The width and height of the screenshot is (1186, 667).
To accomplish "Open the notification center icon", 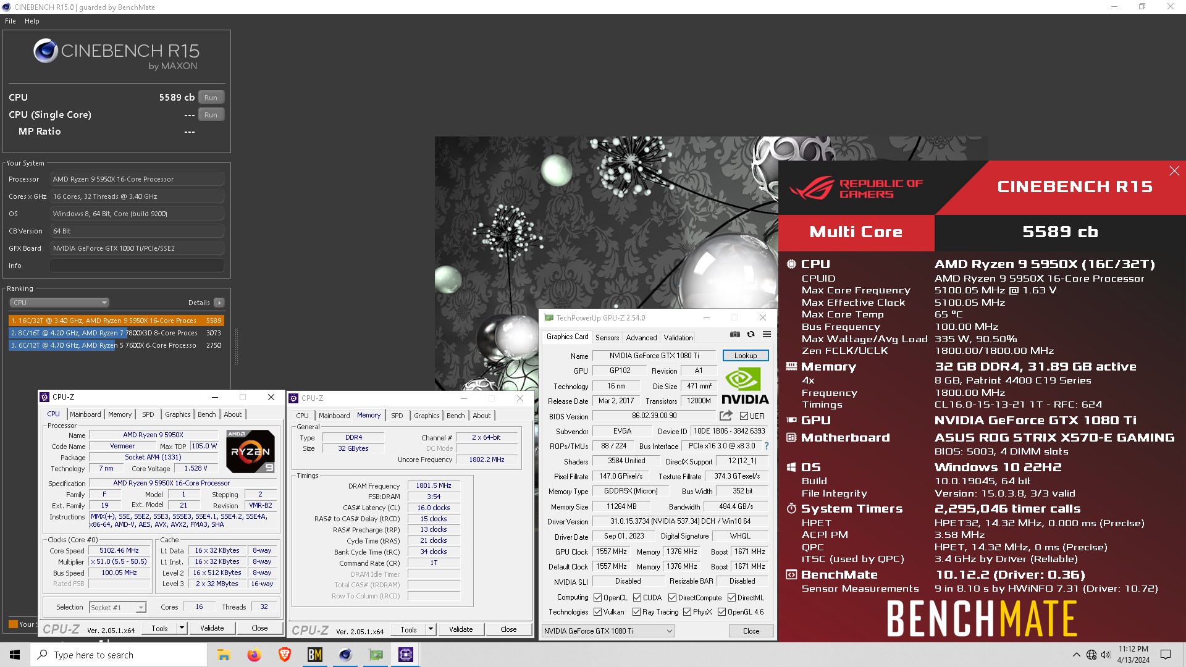I will (1166, 655).
